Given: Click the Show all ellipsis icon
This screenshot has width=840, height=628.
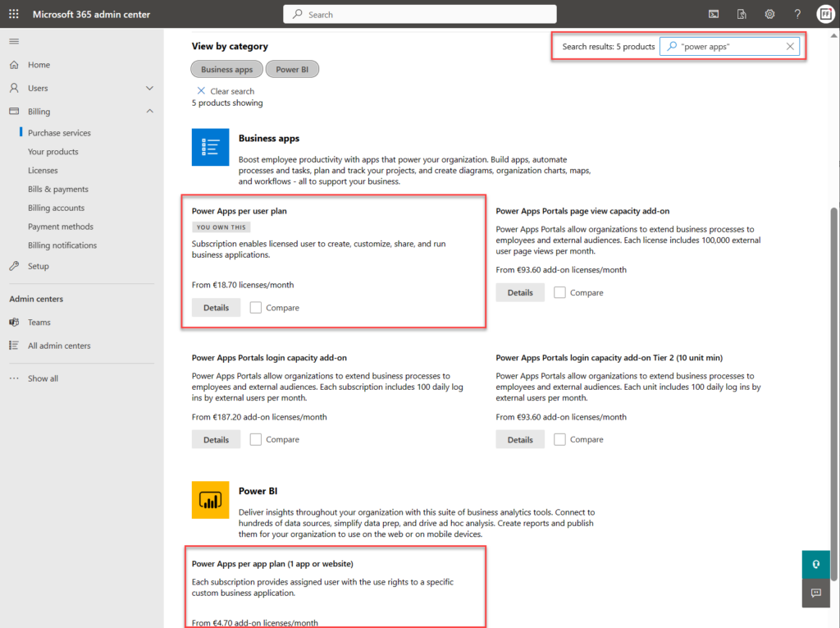Looking at the screenshot, I should 14,378.
